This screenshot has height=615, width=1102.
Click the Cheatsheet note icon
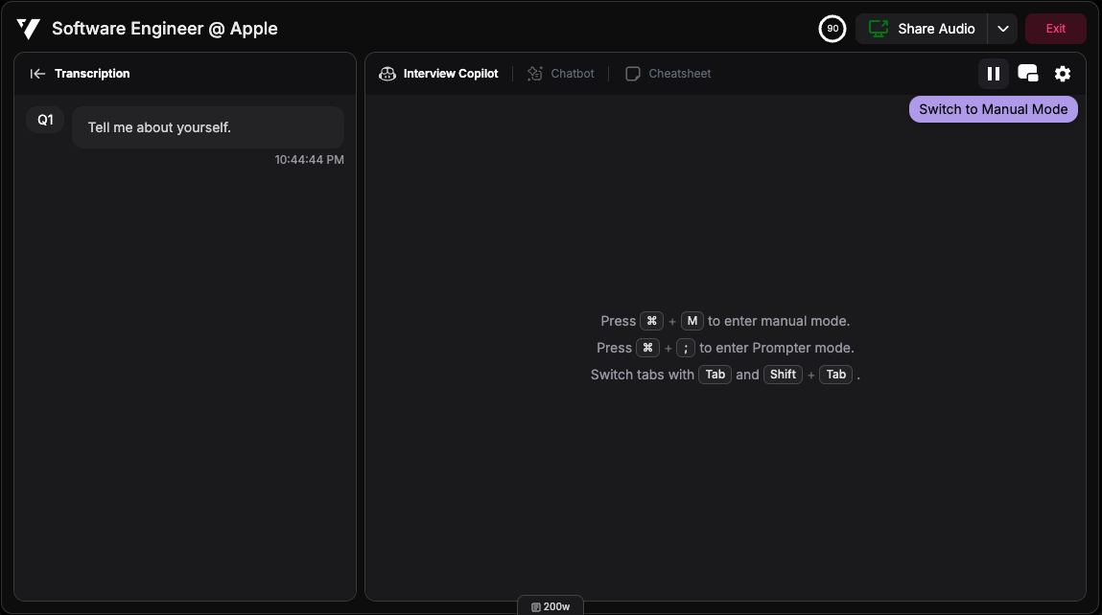point(633,74)
